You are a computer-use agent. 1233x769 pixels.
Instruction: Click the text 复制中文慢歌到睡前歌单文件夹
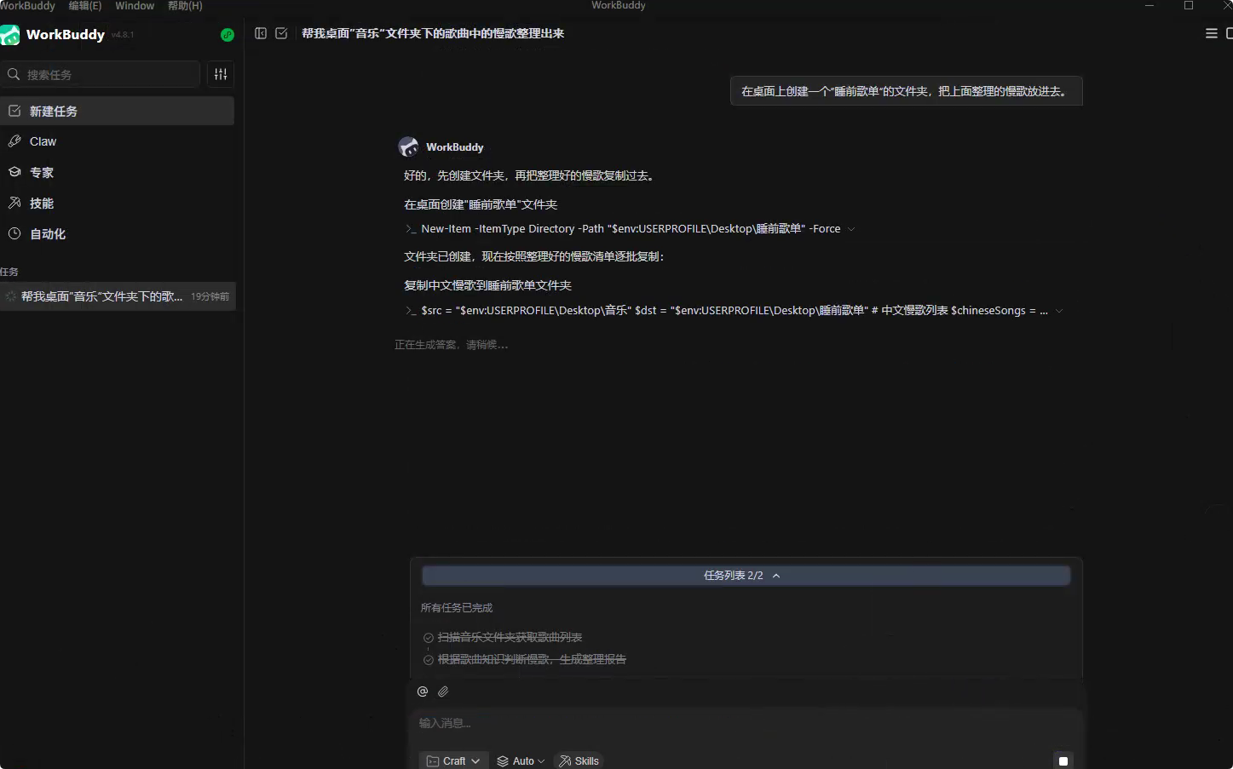(x=487, y=285)
